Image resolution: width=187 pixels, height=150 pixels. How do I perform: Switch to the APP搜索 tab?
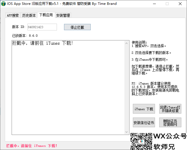click(x=13, y=15)
